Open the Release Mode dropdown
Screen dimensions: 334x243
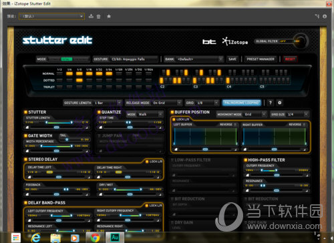pyautogui.click(x=167, y=103)
